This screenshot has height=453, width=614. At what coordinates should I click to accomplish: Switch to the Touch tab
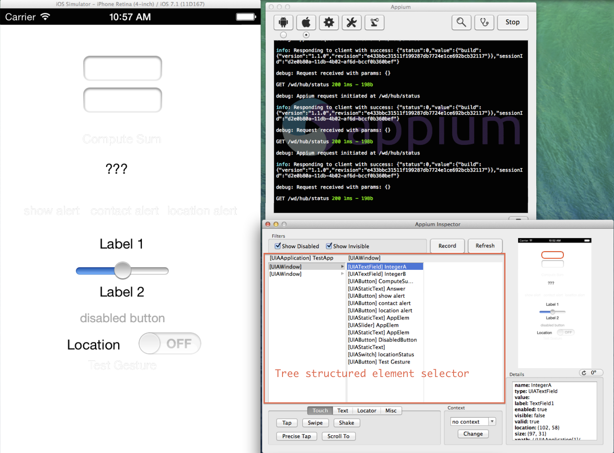pyautogui.click(x=320, y=410)
